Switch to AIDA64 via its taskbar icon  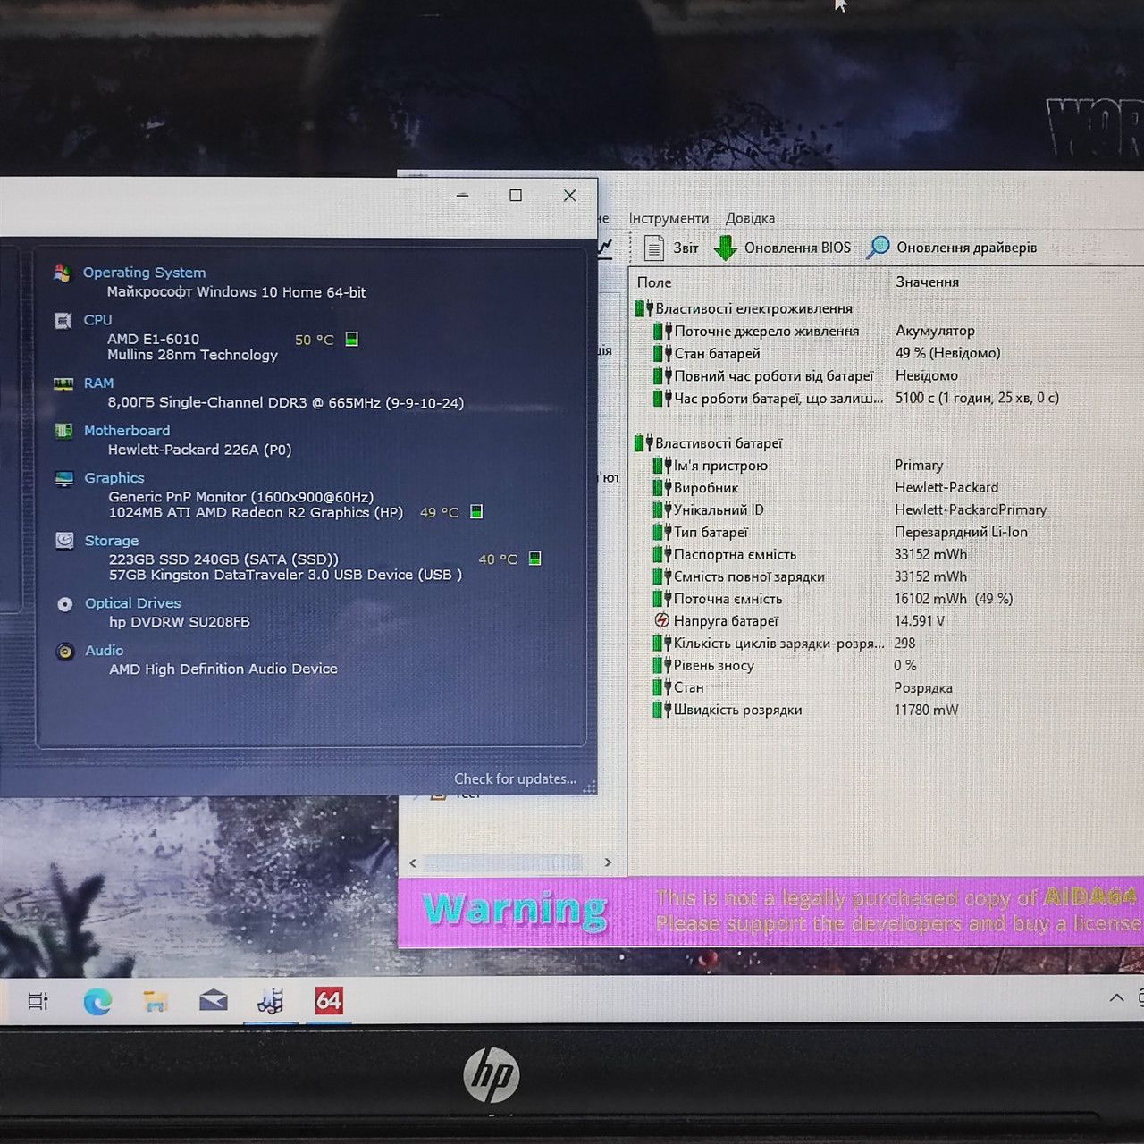pos(328,1001)
